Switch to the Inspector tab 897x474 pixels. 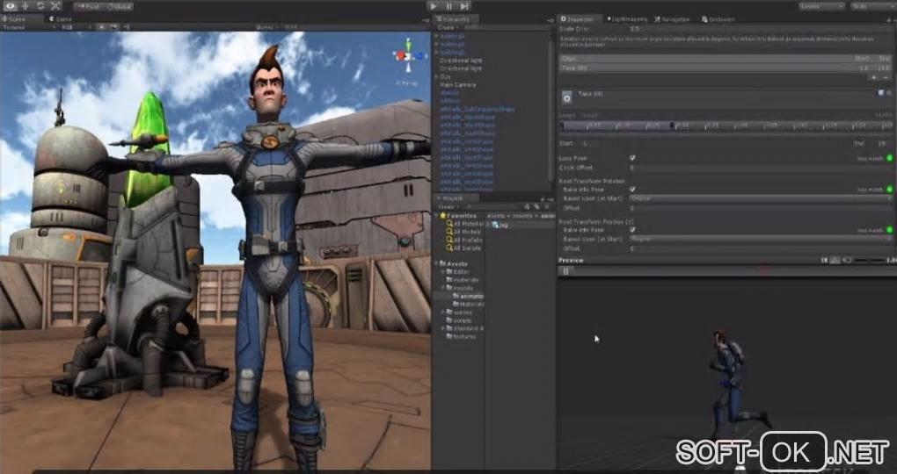pos(580,18)
